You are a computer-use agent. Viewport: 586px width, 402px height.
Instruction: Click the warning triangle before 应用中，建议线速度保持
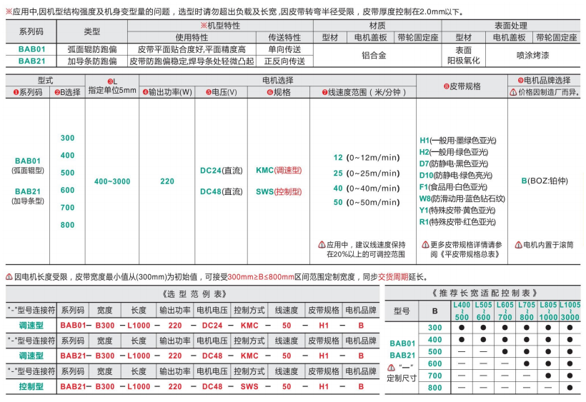[x=322, y=244]
